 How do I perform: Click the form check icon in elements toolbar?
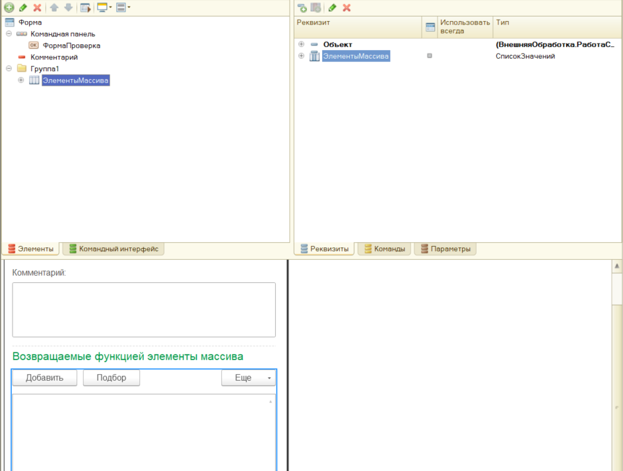85,7
